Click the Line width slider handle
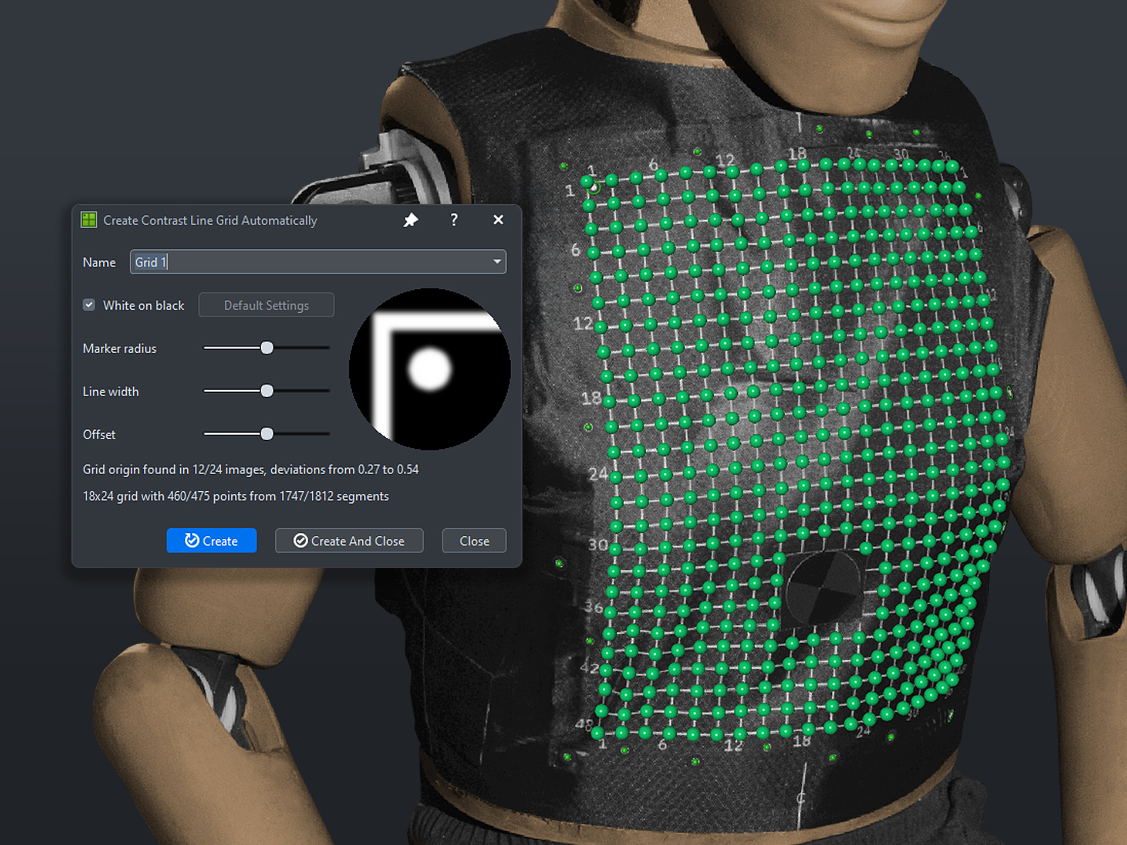 point(266,391)
